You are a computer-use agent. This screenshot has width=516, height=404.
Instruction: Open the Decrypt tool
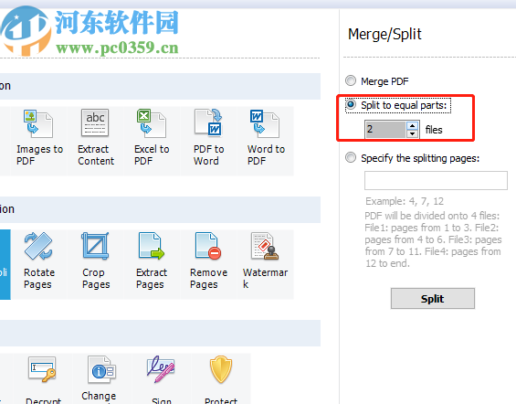pyautogui.click(x=43, y=378)
